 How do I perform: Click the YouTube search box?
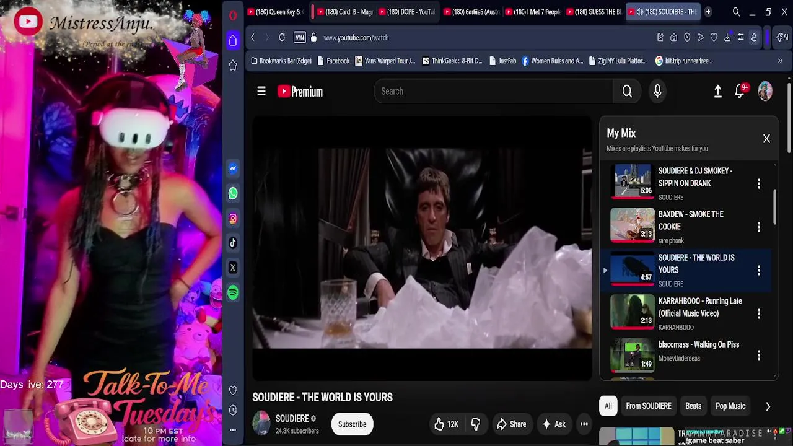(493, 91)
